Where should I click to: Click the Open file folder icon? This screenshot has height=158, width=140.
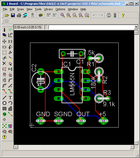coord(7,15)
